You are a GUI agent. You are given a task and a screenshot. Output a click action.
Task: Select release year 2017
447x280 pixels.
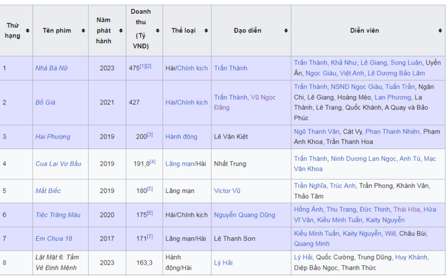107,238
